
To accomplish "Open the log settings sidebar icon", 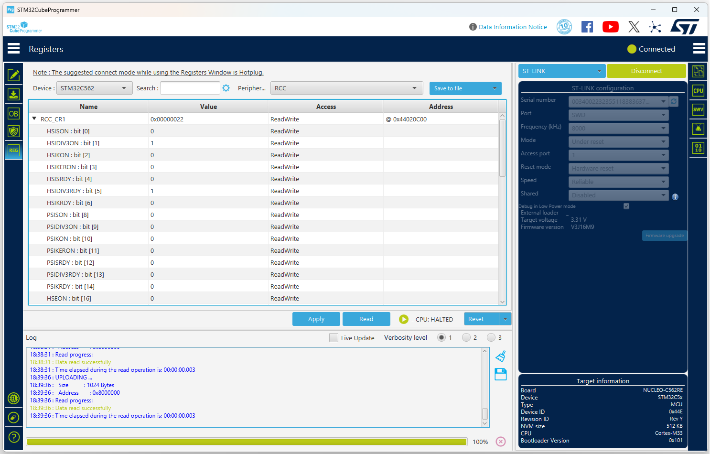I will click(x=13, y=418).
